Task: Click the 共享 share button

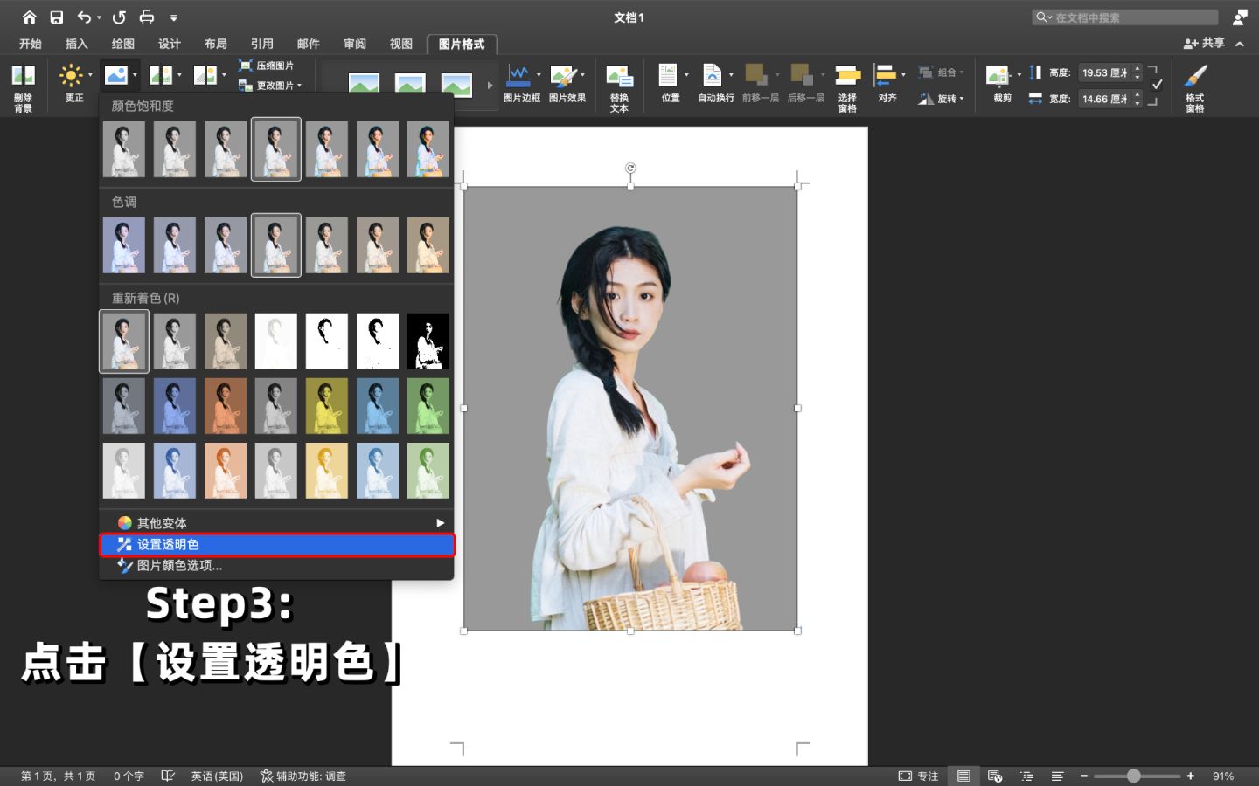Action: click(x=1204, y=43)
